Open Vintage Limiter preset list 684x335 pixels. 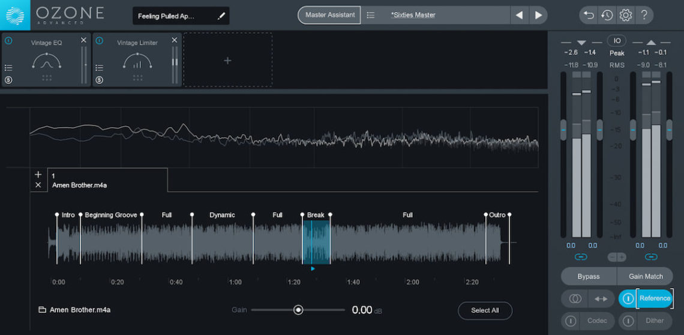[x=100, y=68]
